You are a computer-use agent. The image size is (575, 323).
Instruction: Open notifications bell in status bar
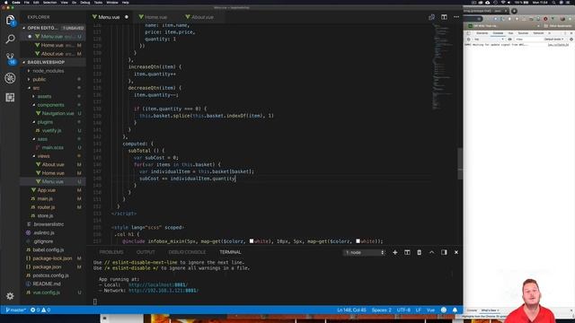pos(456,310)
